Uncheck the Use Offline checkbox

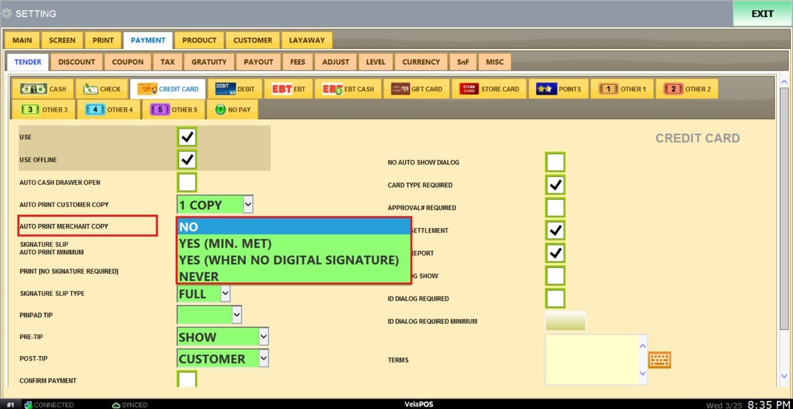click(x=187, y=160)
